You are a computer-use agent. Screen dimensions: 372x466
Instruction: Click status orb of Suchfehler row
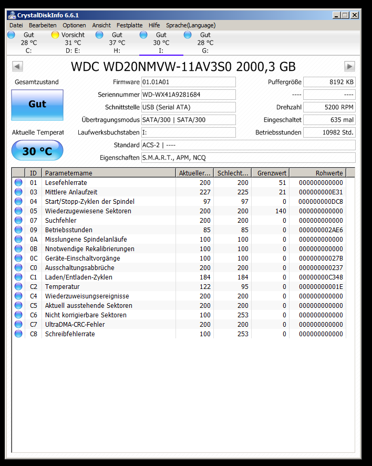point(18,220)
